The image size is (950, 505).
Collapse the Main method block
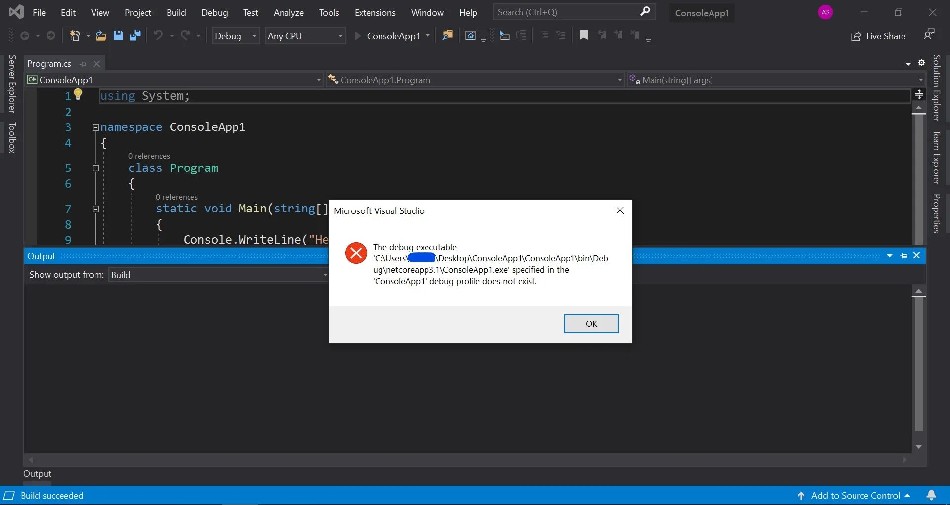coord(95,209)
